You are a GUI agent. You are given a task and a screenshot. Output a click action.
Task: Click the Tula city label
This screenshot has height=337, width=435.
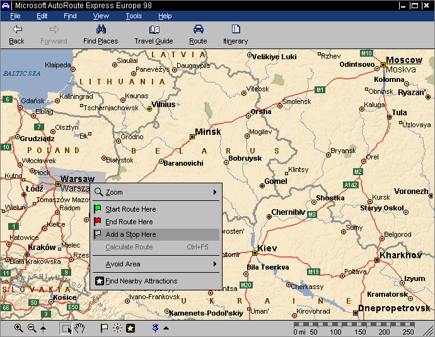(x=399, y=113)
